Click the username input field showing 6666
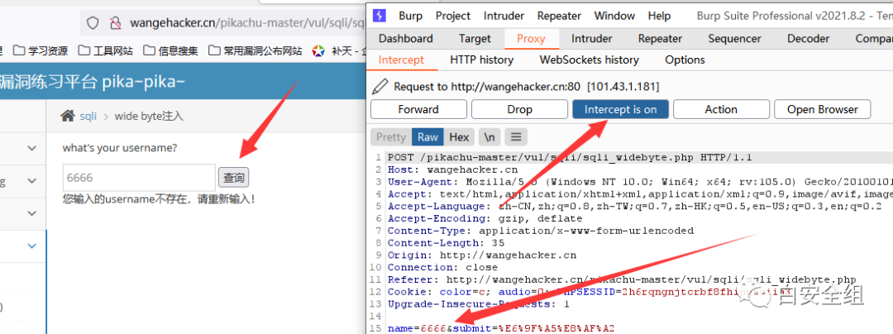893x334 pixels. [x=139, y=178]
